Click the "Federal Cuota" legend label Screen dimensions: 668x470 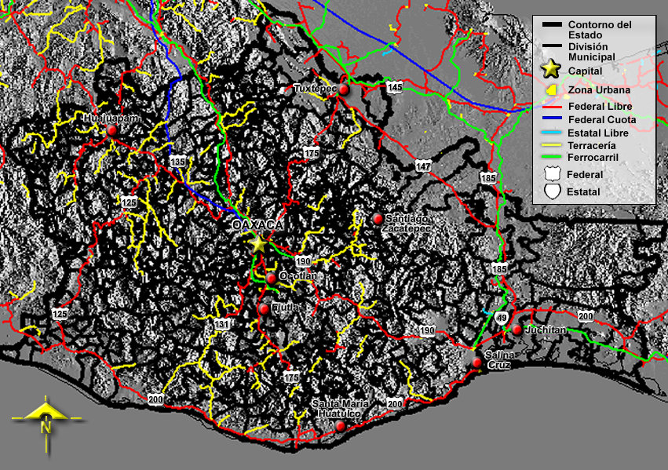click(601, 119)
